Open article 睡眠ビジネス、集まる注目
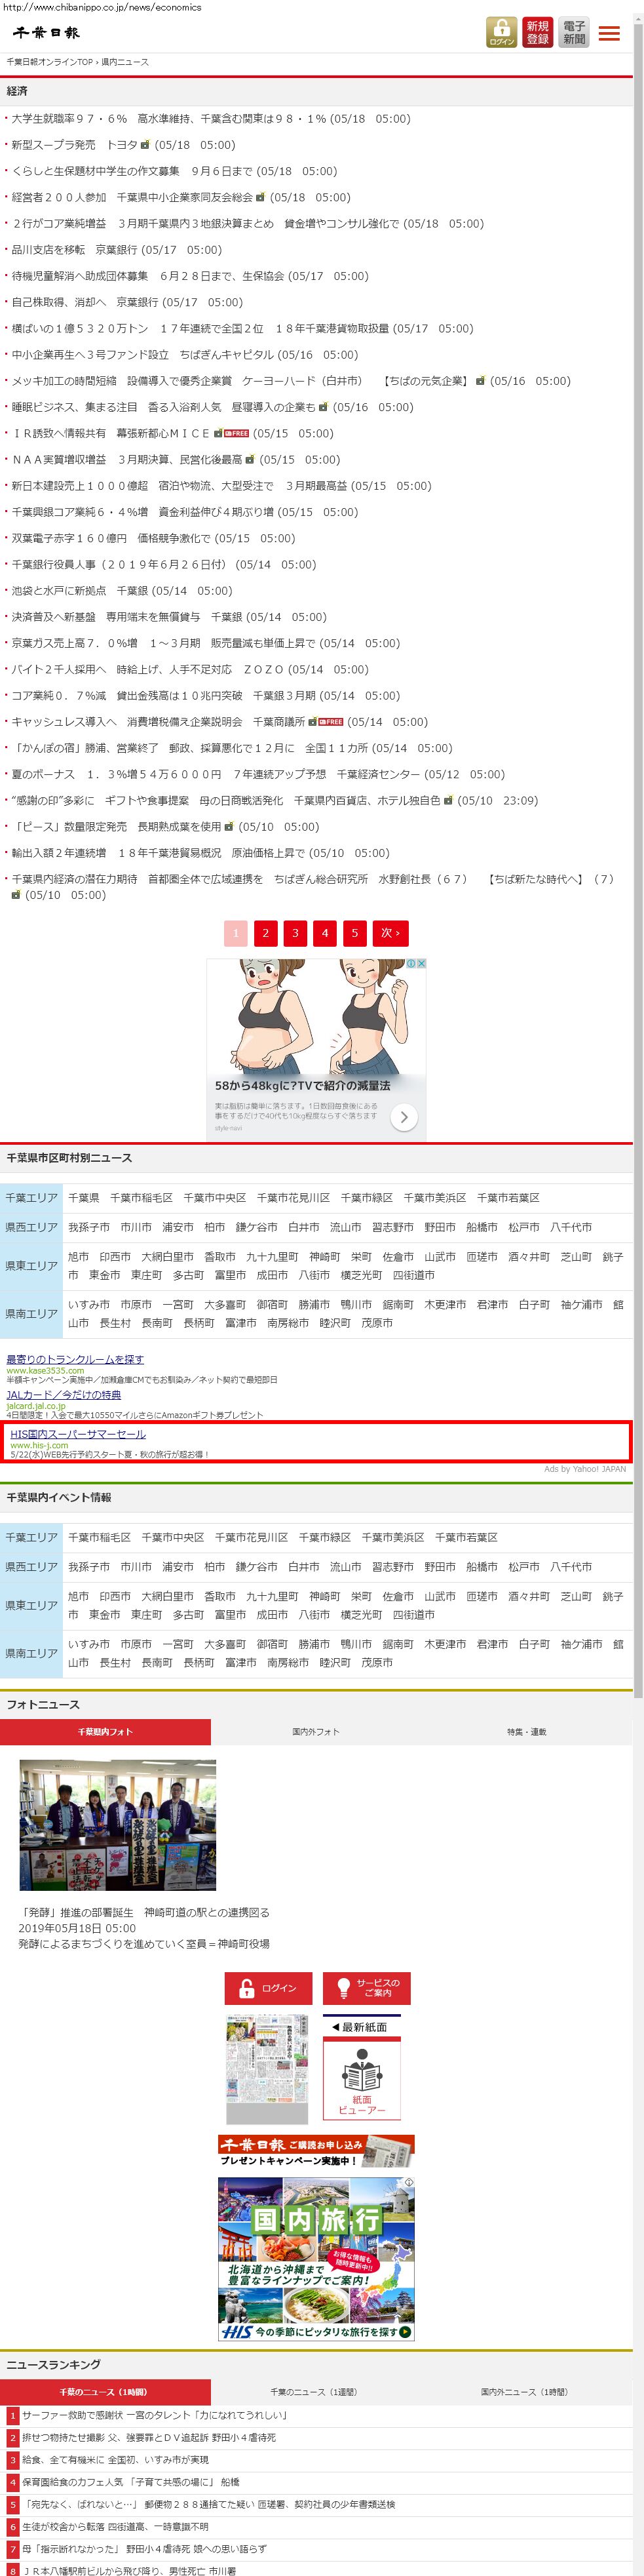The height and width of the screenshot is (2576, 644). point(163,407)
